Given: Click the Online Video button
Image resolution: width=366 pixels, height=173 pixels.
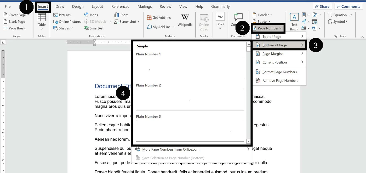Looking at the screenshot, I should tap(204, 22).
